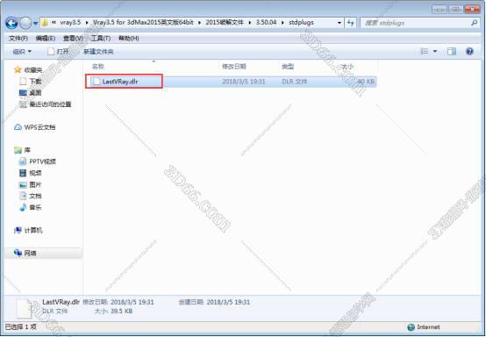Sort by the 修改日期 column header
This screenshot has width=486, height=337.
pos(234,67)
